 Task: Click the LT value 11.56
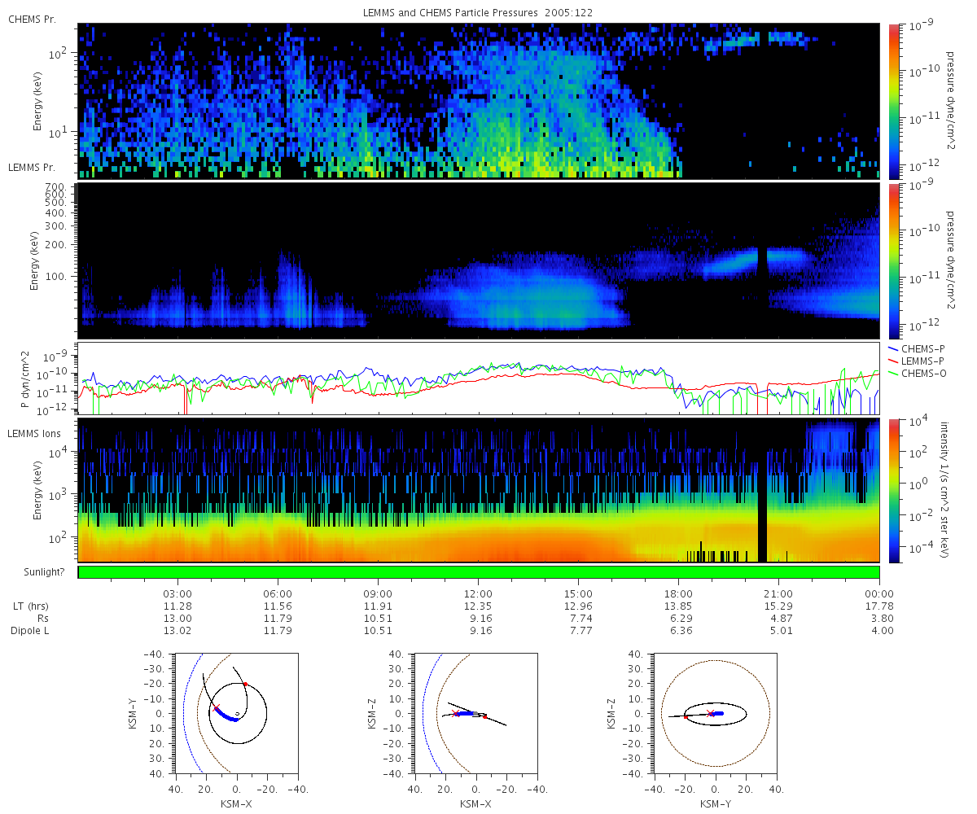click(278, 606)
